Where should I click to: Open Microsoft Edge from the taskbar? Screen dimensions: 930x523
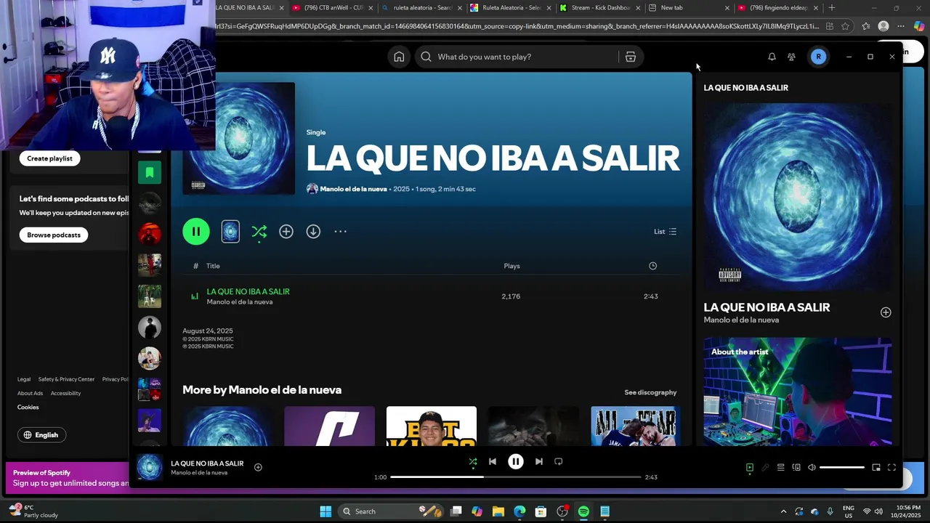pos(519,511)
